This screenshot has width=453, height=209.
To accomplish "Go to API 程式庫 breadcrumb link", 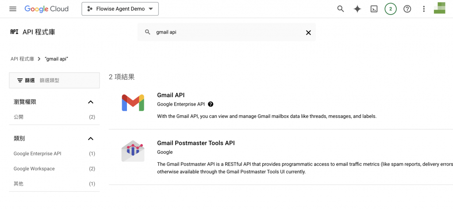I will (x=22, y=59).
